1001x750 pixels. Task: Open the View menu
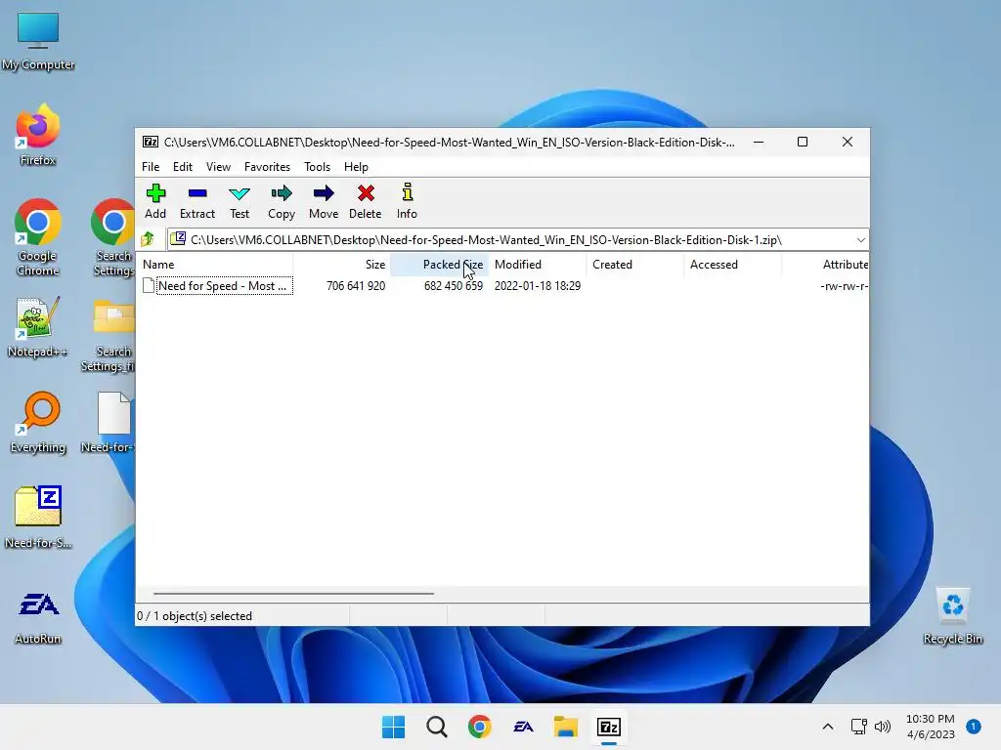218,166
